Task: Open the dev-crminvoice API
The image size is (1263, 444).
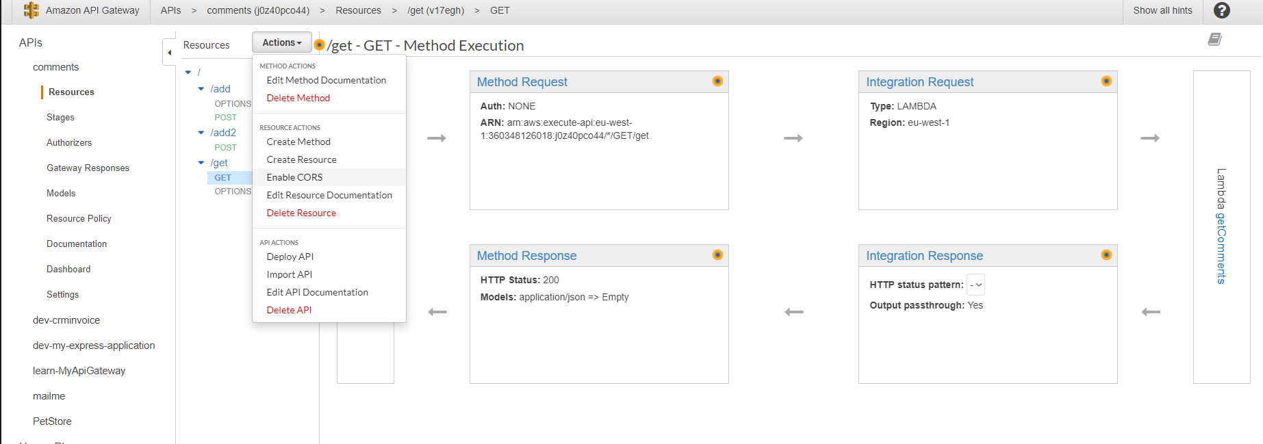Action: [x=66, y=320]
